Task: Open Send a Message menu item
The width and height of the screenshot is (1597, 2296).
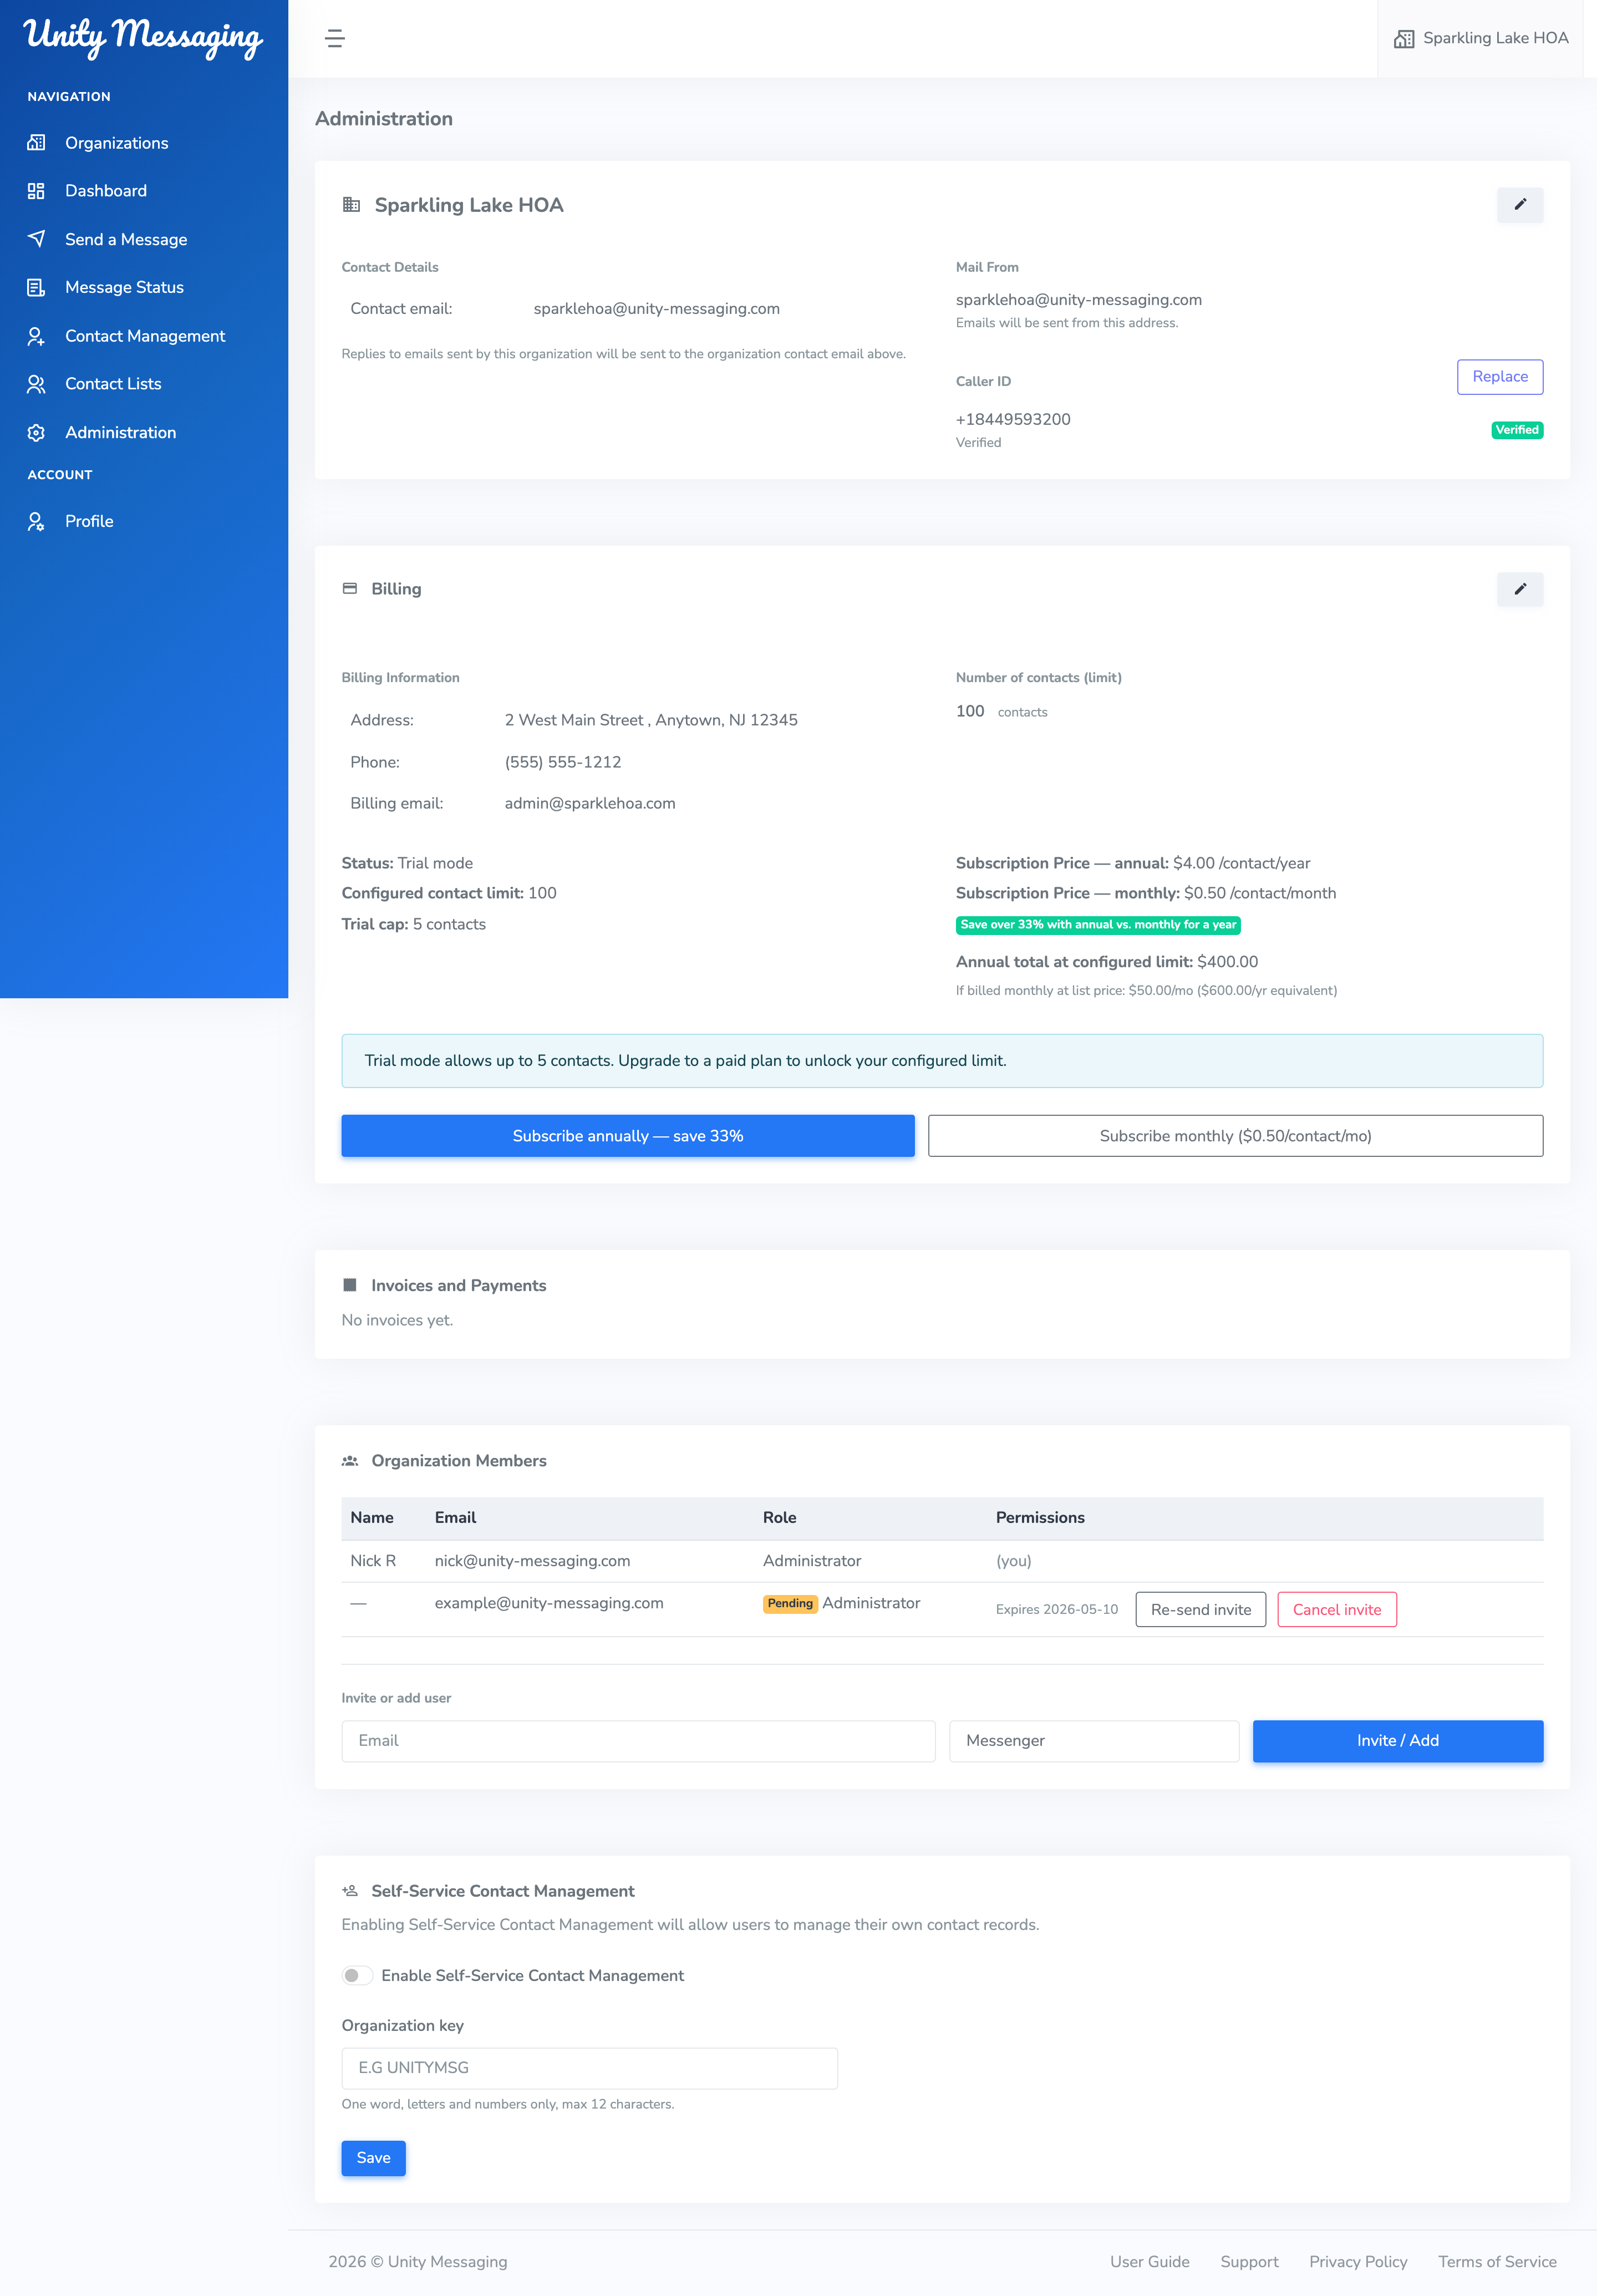Action: [x=126, y=240]
